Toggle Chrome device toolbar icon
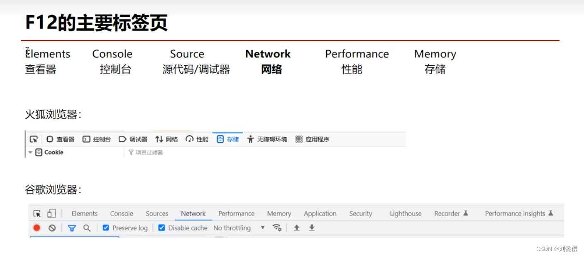 51,213
